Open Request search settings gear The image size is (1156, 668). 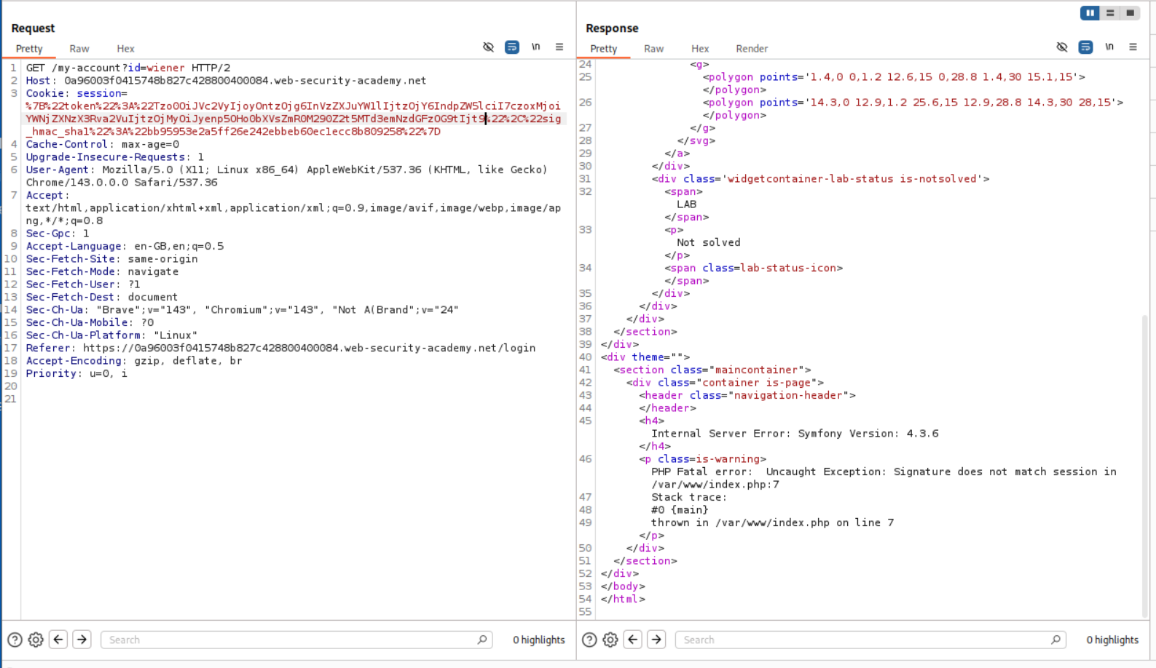click(36, 640)
